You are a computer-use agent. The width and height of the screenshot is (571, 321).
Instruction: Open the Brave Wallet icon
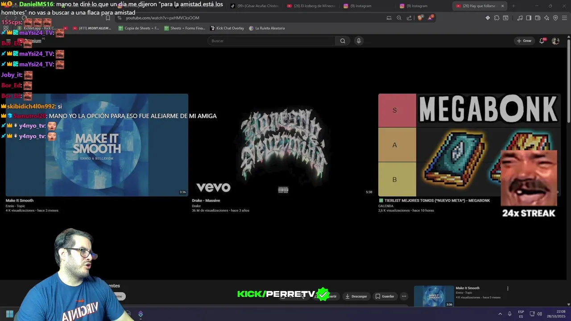pos(538,18)
